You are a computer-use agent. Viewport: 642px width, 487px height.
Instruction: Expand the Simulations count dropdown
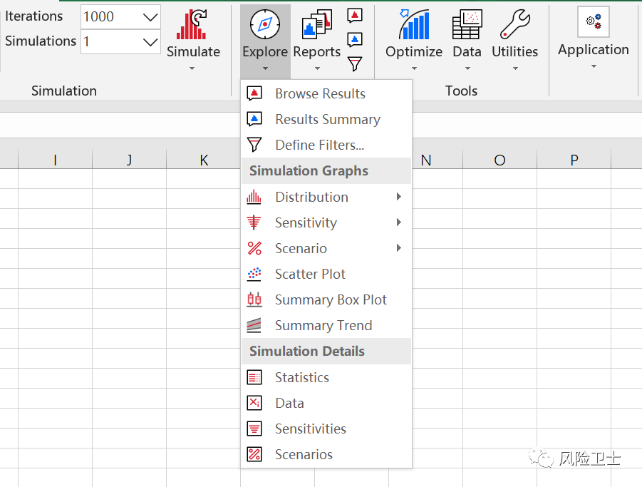coord(150,42)
